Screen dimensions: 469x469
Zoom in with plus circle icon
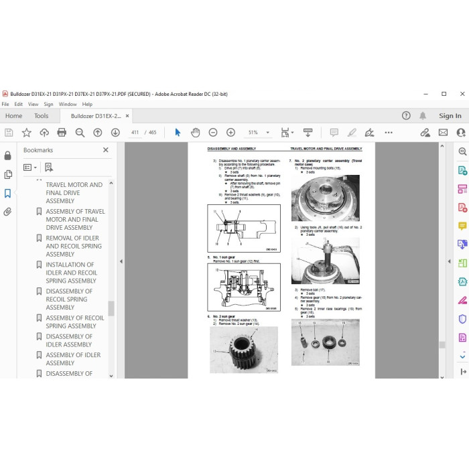tap(230, 133)
